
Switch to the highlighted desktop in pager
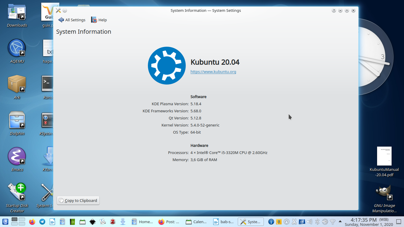(14, 219)
